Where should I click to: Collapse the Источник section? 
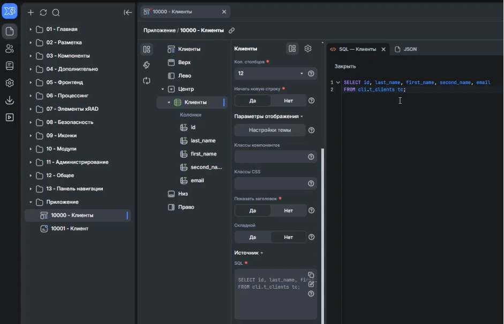coord(249,253)
